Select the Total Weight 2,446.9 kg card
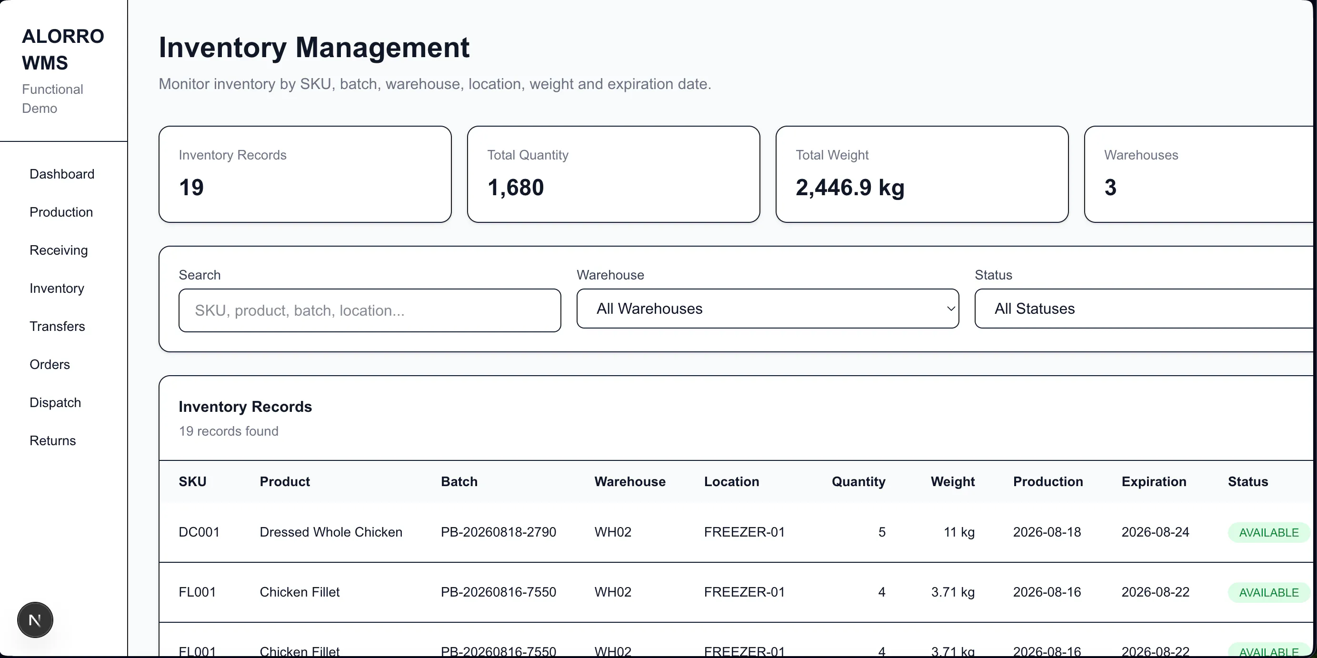This screenshot has width=1317, height=658. point(922,174)
